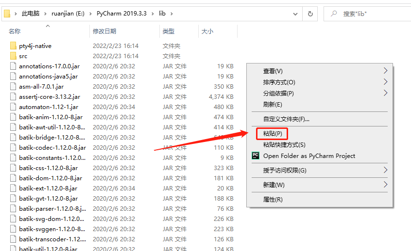Select batik-awt-util-1.12.0-8... file name
Screen dimensions: 411x251
[x=52, y=127]
